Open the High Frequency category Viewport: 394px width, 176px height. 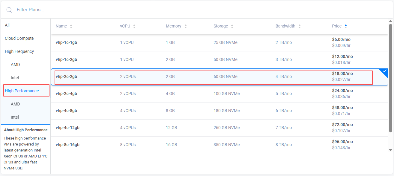pos(19,51)
